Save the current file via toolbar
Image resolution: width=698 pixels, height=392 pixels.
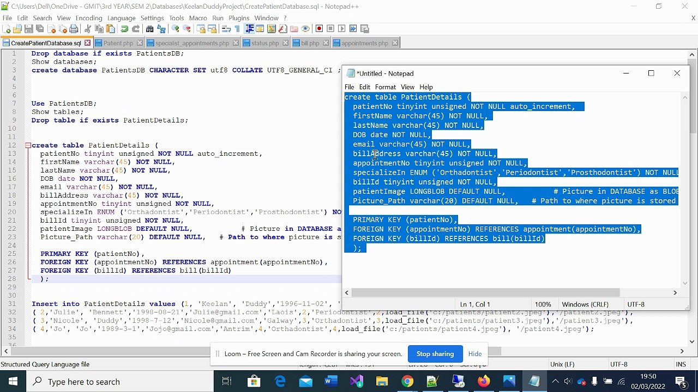point(28,29)
